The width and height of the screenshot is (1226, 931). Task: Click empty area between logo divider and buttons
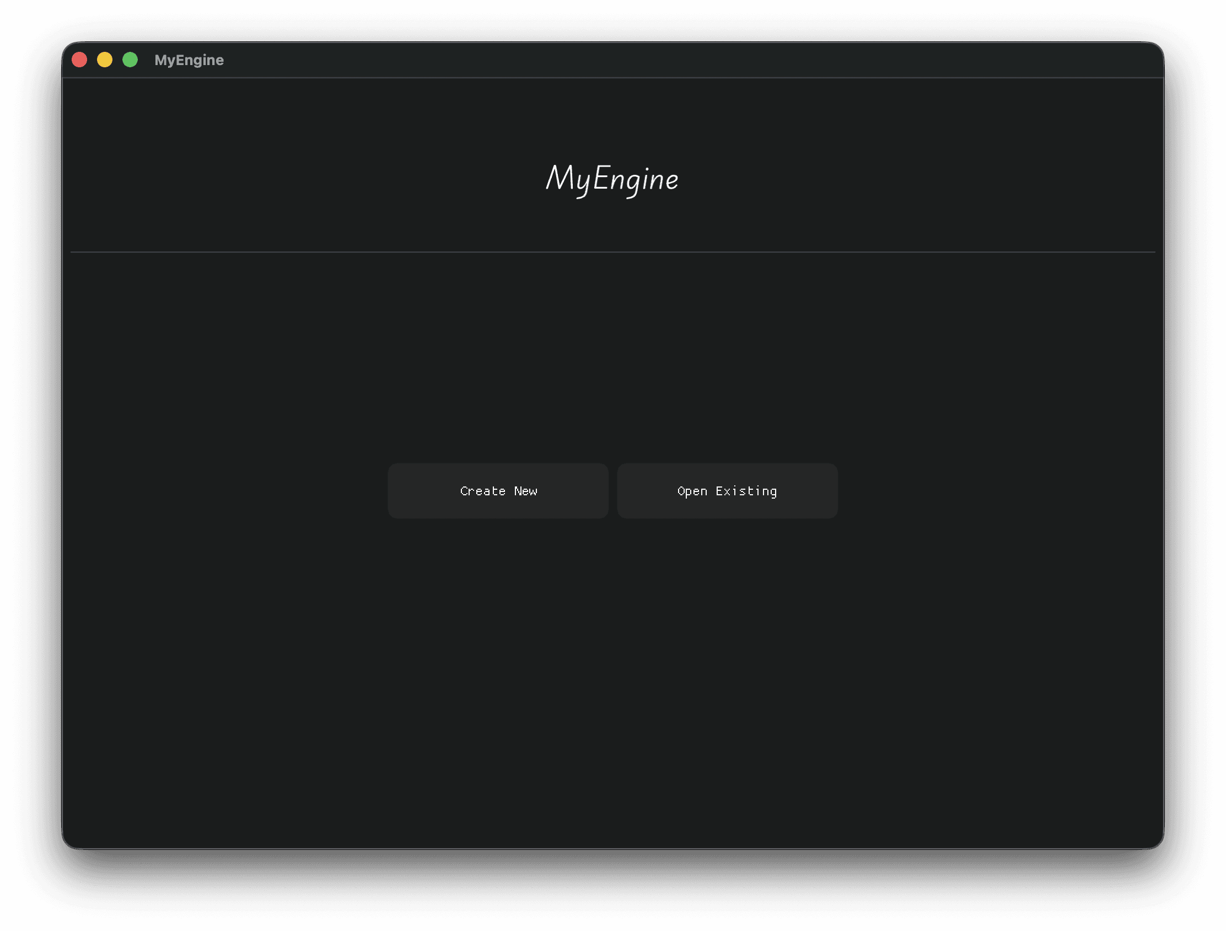(x=612, y=355)
